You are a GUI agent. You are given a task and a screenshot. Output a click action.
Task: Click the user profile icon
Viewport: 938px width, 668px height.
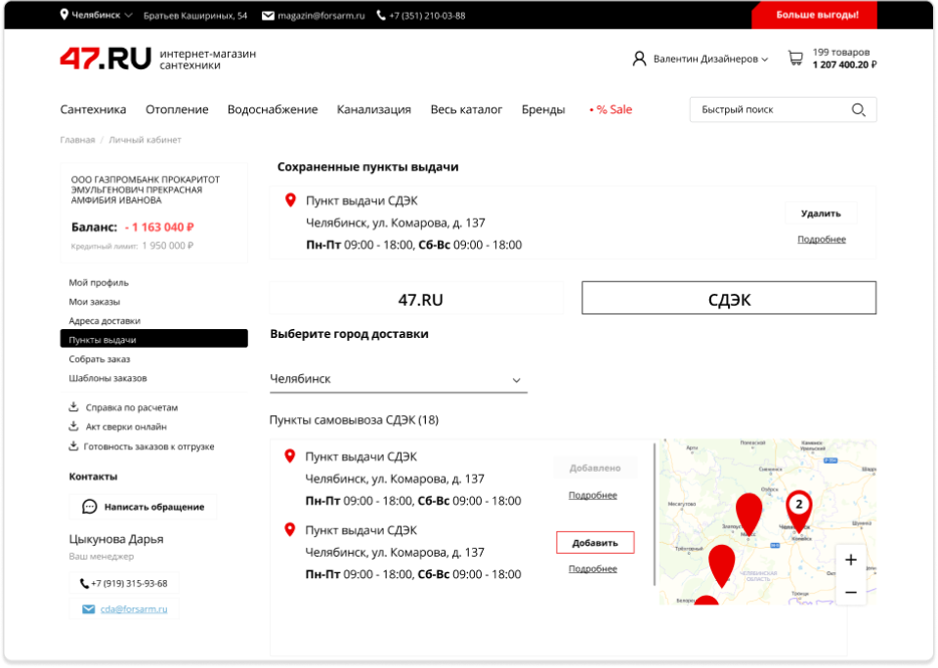(639, 59)
